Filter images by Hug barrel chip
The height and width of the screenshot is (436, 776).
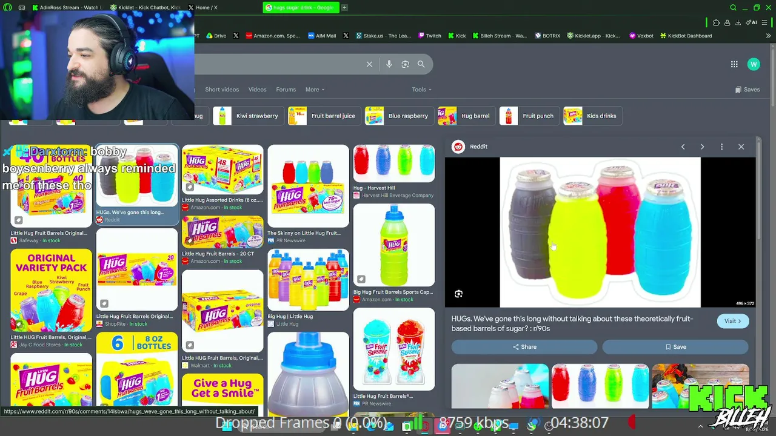click(466, 116)
